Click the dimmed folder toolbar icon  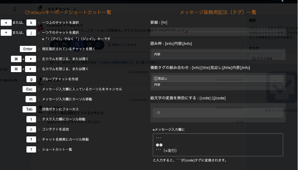[65, 45]
